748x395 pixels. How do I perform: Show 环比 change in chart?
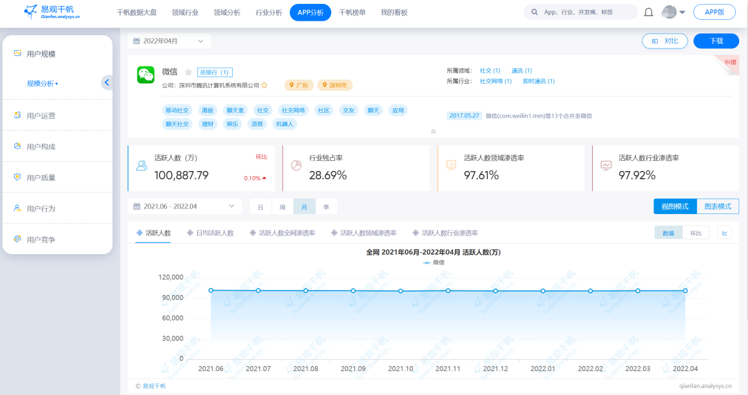tap(696, 233)
